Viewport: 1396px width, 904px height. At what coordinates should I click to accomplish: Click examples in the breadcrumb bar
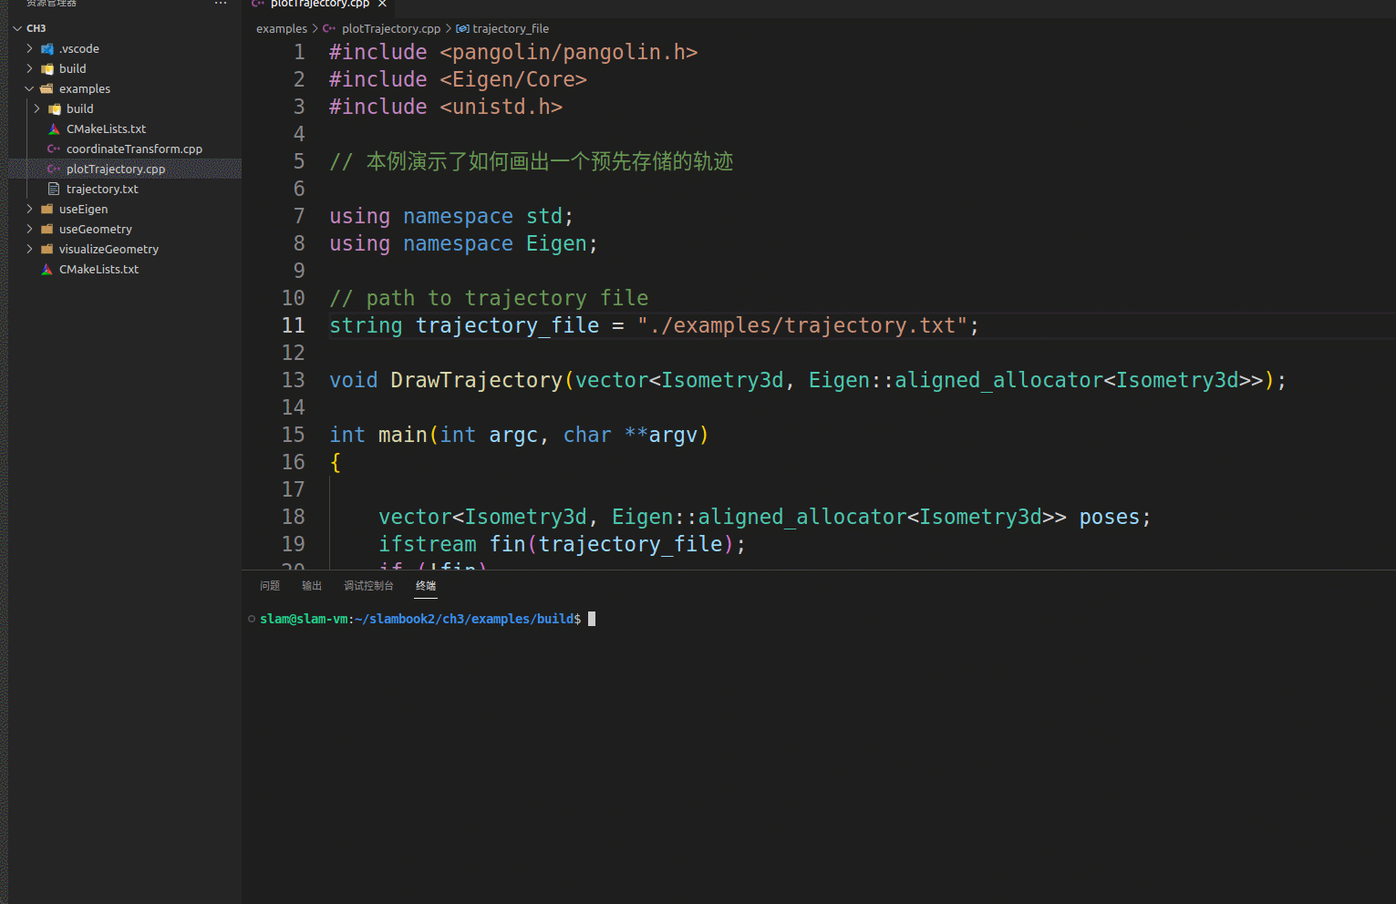pyautogui.click(x=281, y=28)
